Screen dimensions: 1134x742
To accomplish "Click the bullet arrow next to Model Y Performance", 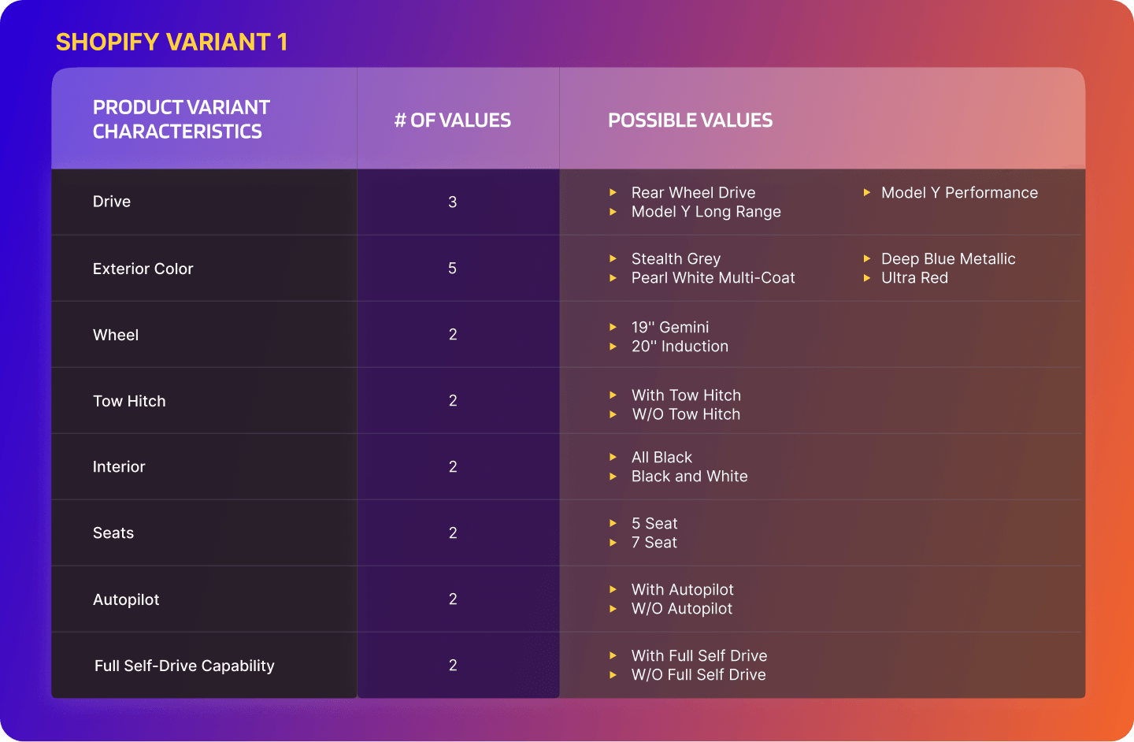I will pos(866,192).
